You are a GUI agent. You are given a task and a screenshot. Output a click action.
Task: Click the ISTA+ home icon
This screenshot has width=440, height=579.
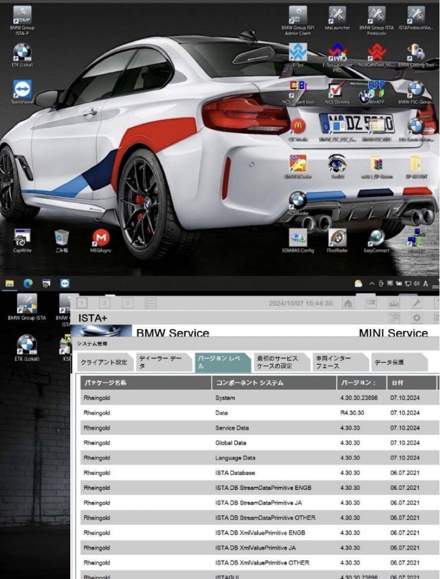tap(348, 303)
